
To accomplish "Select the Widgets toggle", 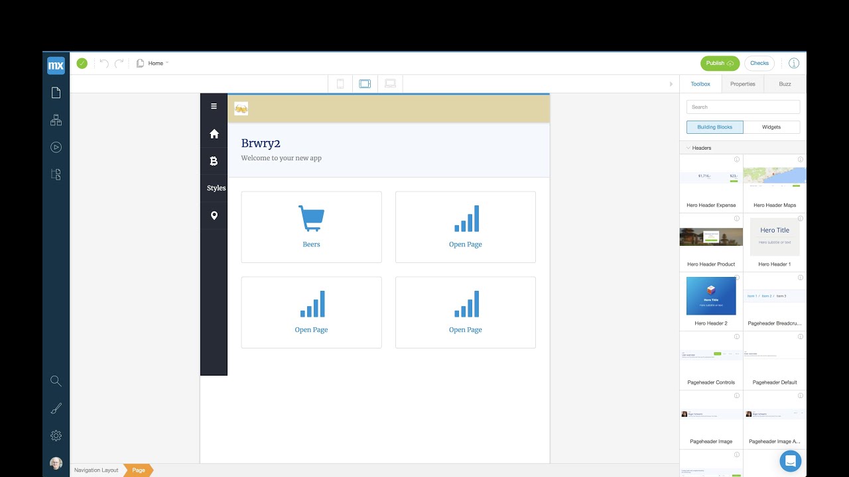I will tap(771, 127).
